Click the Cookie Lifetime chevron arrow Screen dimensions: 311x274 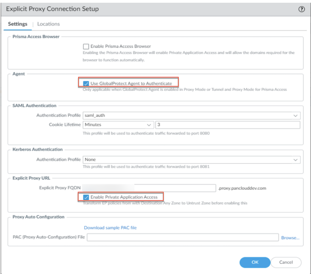click(149, 125)
